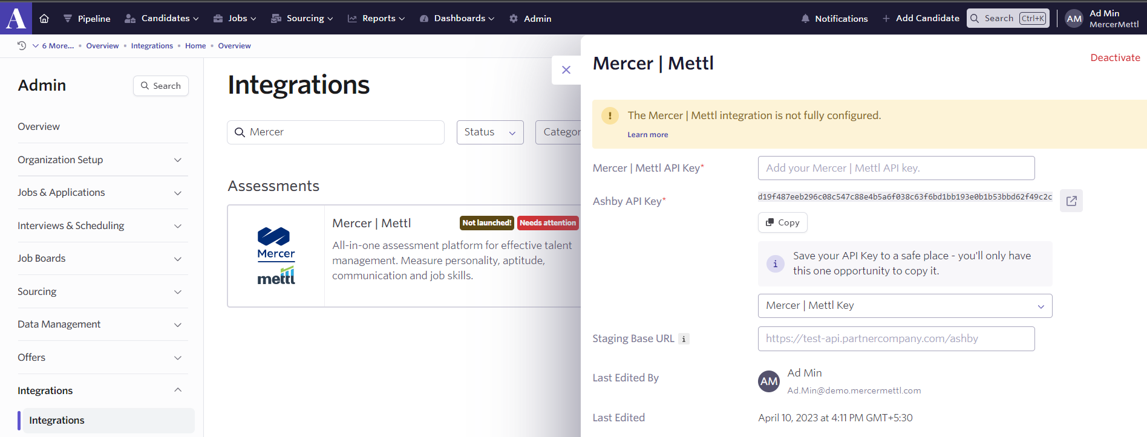This screenshot has height=437, width=1147.
Task: Click the Ad Min avatar in Last Edited By
Action: 769,381
